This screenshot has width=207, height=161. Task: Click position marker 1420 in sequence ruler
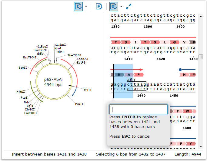(161, 59)
